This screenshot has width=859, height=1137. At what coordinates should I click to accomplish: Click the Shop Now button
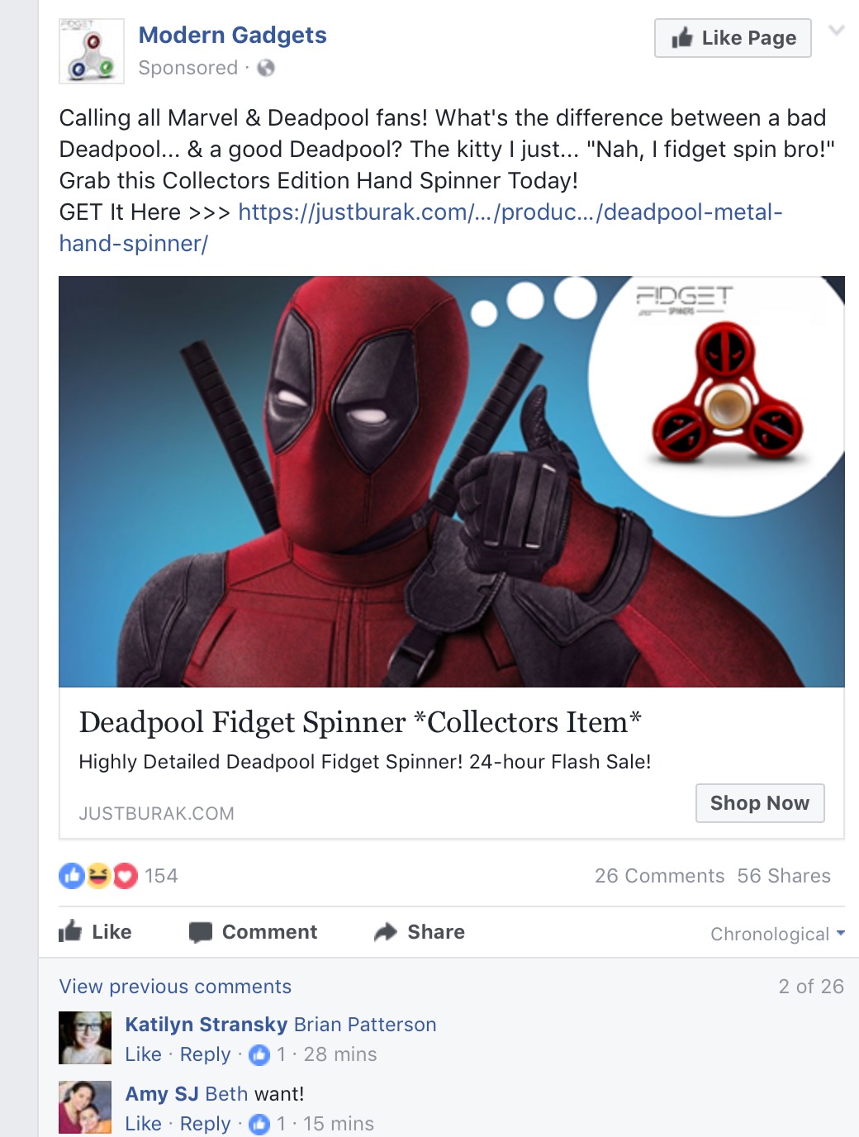(x=760, y=803)
